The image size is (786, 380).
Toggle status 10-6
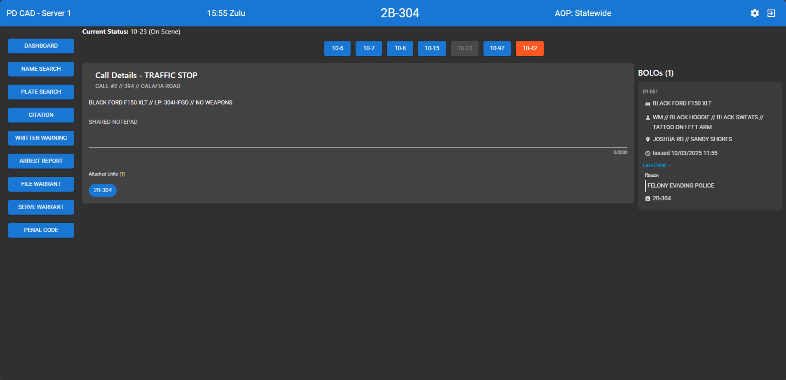[x=337, y=48]
